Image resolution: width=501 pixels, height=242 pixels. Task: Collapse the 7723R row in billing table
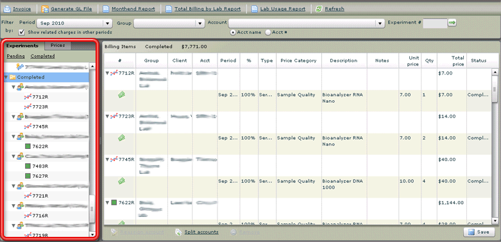point(107,116)
